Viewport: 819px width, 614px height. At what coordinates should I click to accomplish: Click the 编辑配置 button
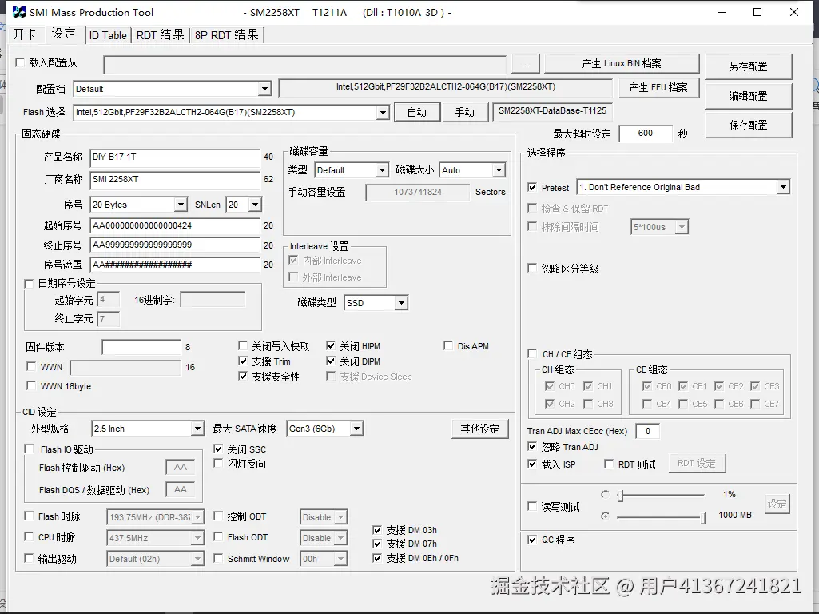(748, 96)
